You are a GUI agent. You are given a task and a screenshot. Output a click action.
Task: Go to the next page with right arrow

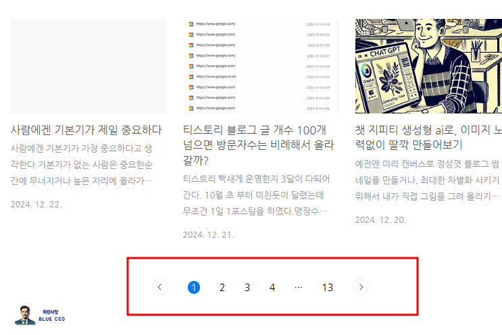[x=361, y=287]
